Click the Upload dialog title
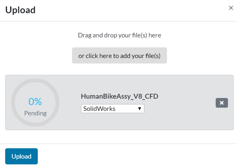This screenshot has width=237, height=166. click(x=20, y=10)
